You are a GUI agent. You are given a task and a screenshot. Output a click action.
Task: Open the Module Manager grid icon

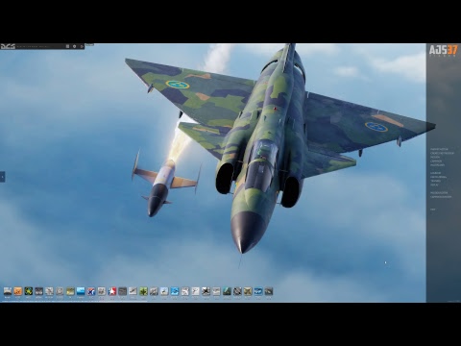click(67, 46)
